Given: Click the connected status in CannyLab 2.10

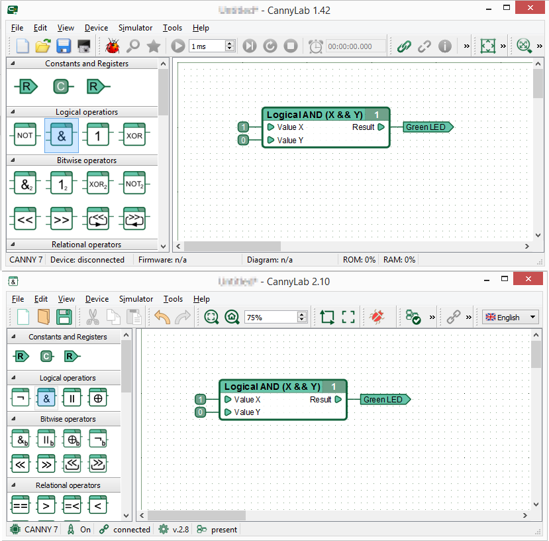Looking at the screenshot, I should pos(125,529).
